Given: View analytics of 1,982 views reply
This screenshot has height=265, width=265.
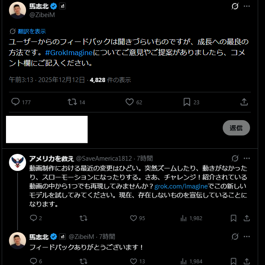Looking at the screenshot, I should click(184, 218).
